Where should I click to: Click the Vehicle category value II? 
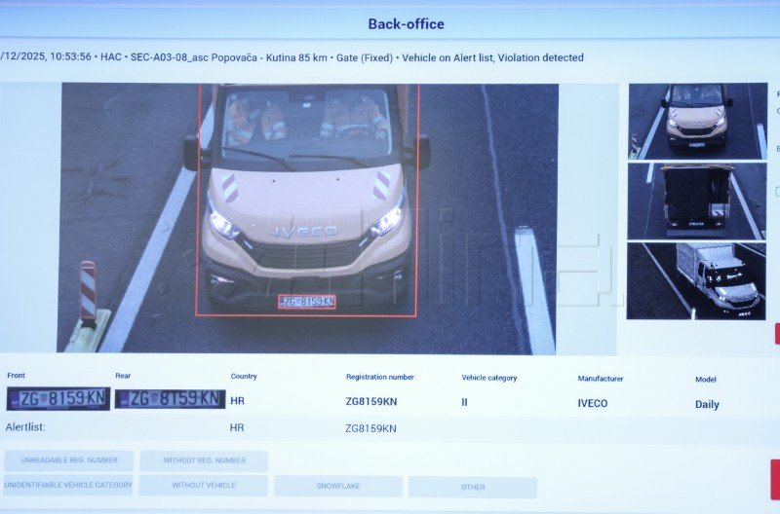pos(466,402)
